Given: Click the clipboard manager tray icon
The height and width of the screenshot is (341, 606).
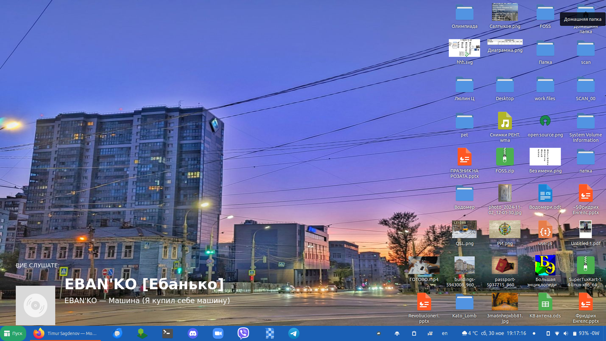Looking at the screenshot, I should coord(414,333).
